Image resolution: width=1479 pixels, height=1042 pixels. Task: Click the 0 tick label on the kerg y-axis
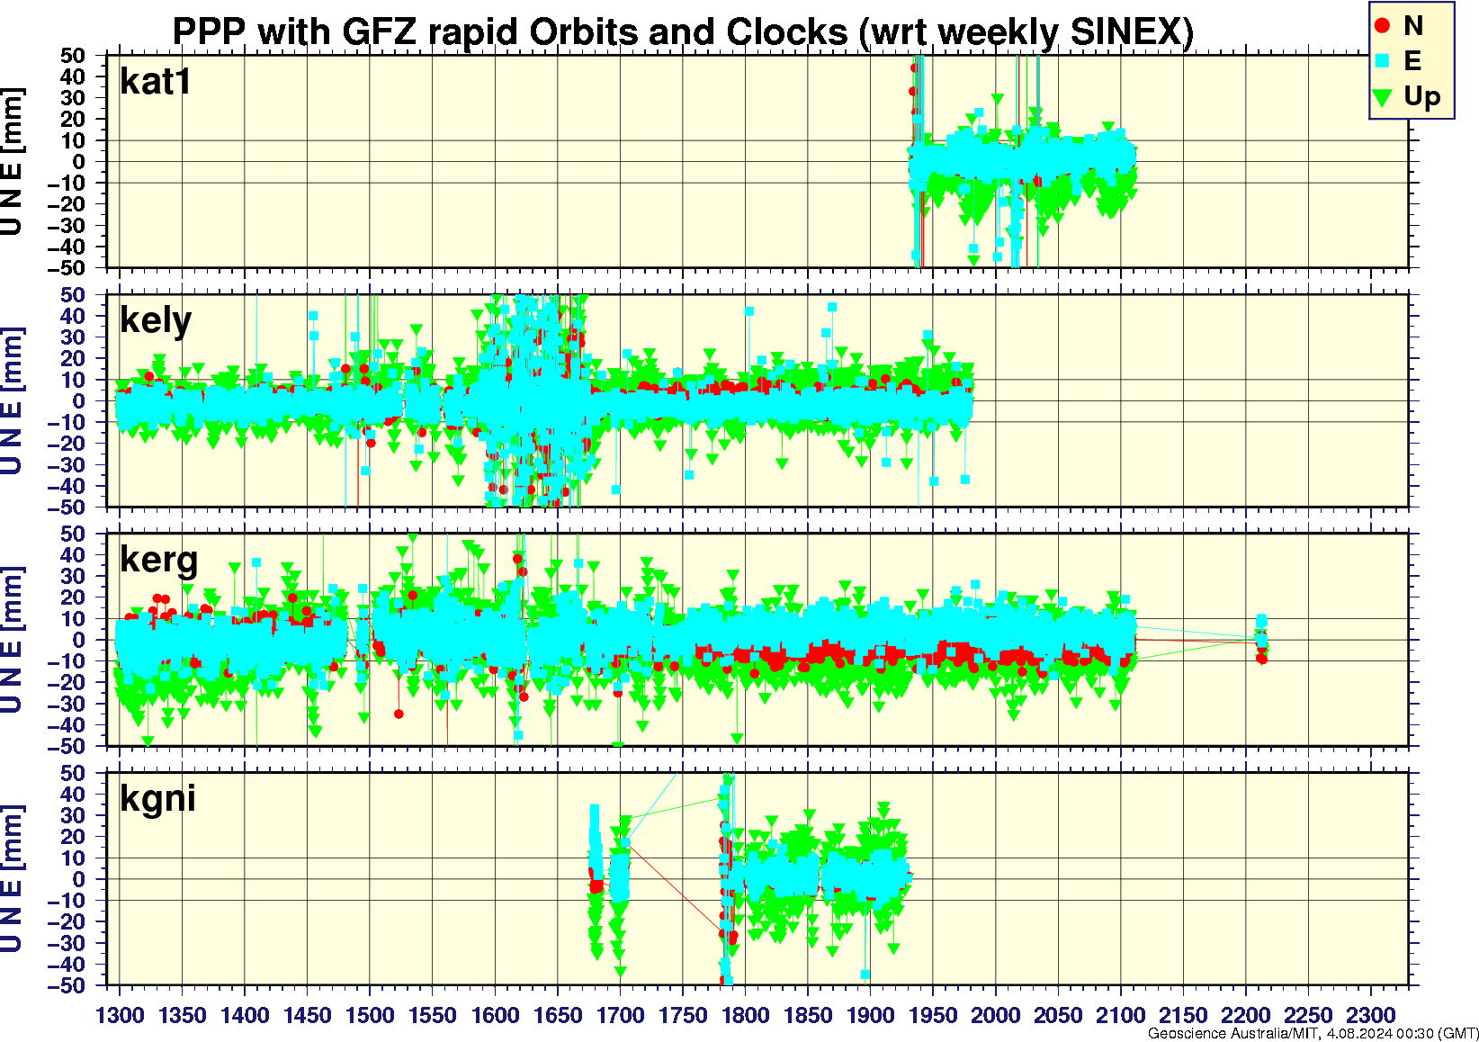click(x=79, y=640)
